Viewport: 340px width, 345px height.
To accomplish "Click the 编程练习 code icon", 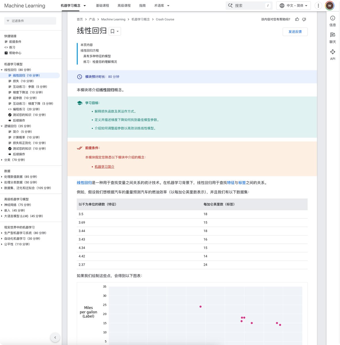I will tap(10, 109).
